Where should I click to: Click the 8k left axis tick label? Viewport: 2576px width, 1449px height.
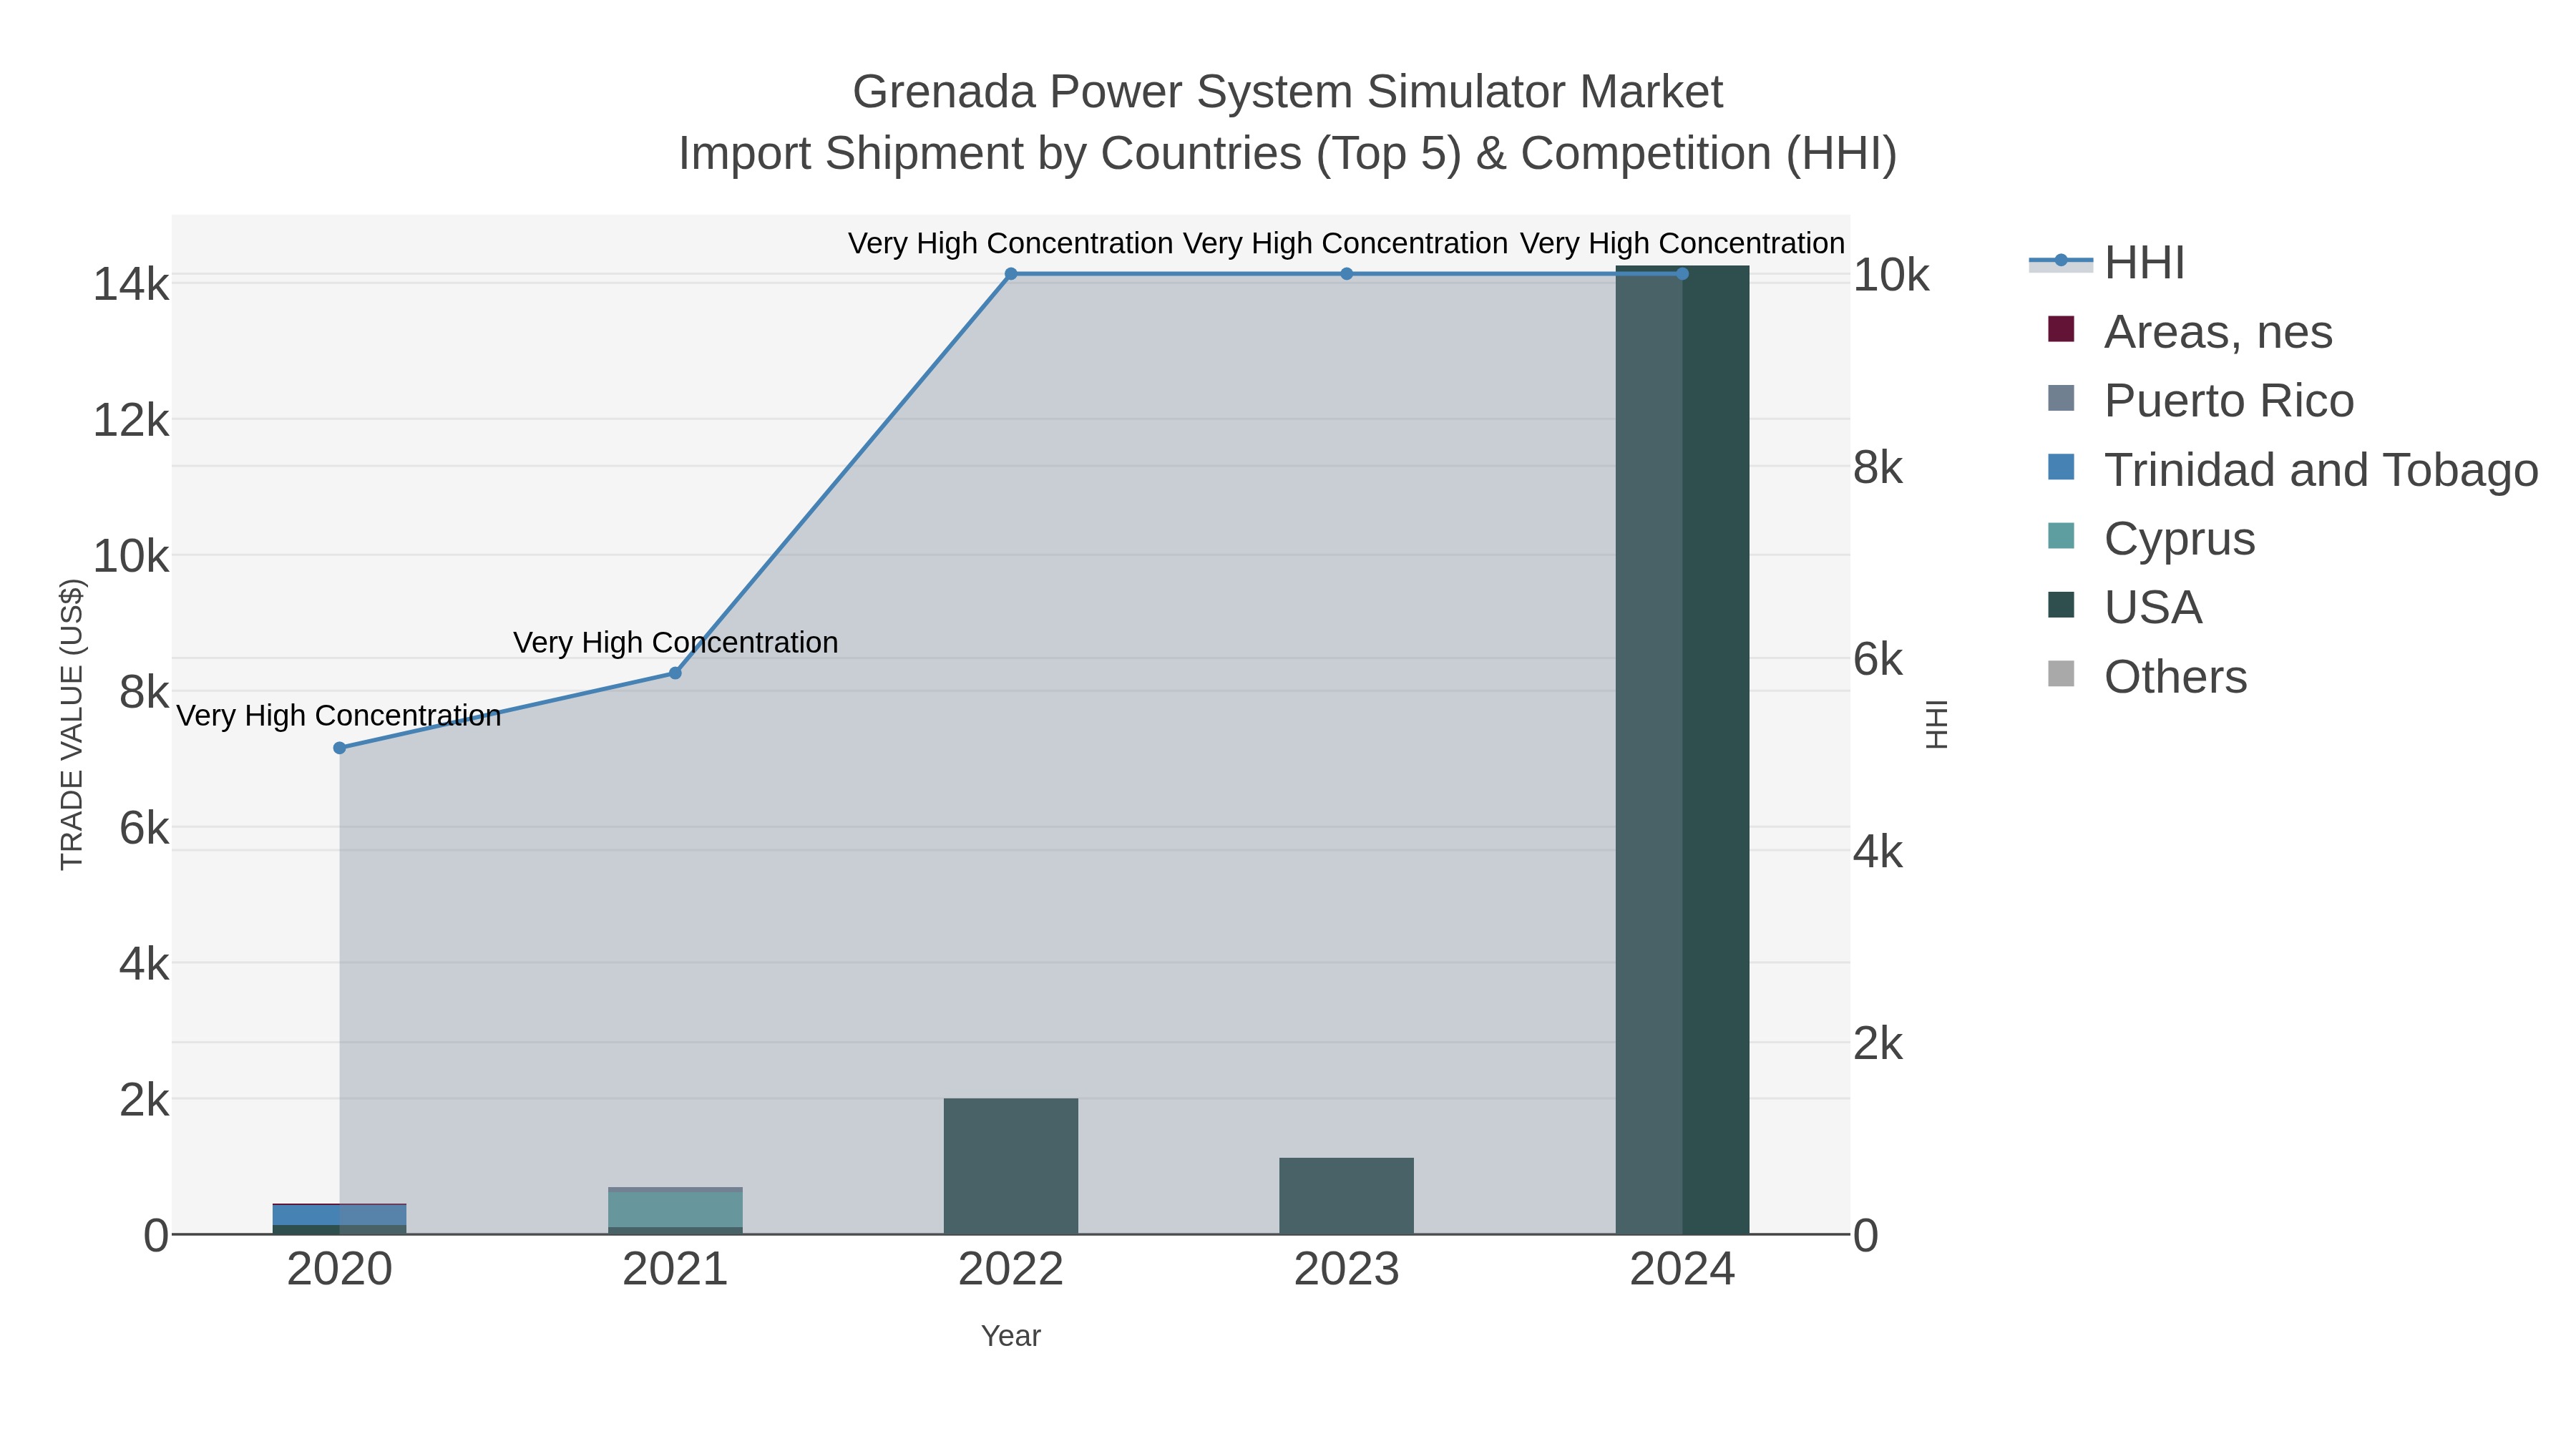pos(144,692)
